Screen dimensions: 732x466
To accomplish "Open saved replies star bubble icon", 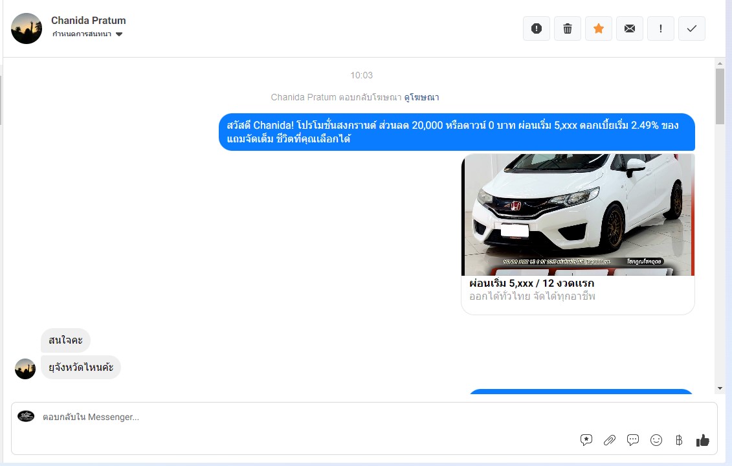I will click(586, 440).
